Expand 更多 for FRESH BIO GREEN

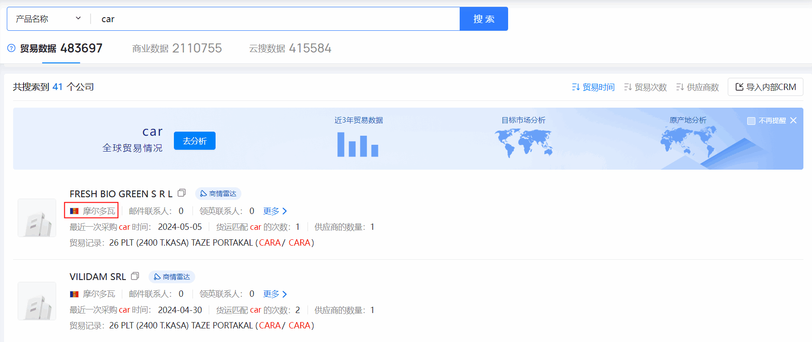[275, 211]
